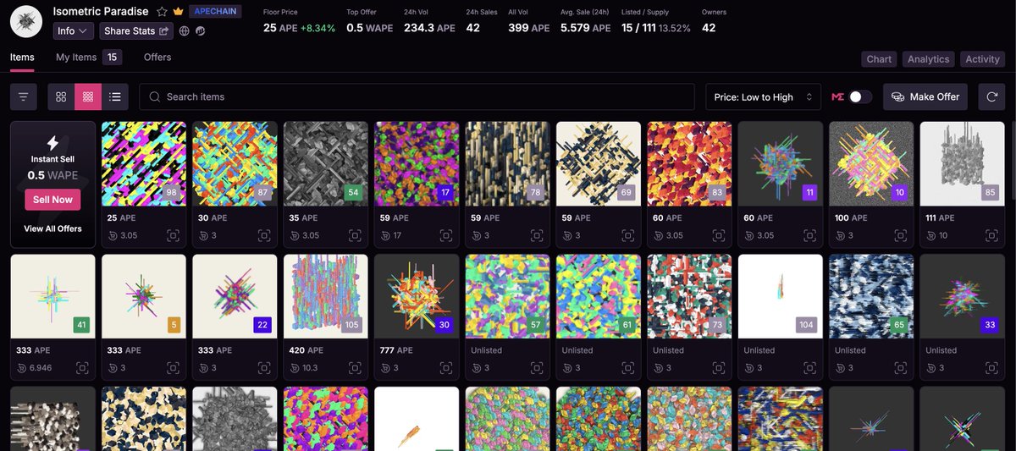Switch to small grid view
Screen dimensions: 1016x451
coord(88,97)
